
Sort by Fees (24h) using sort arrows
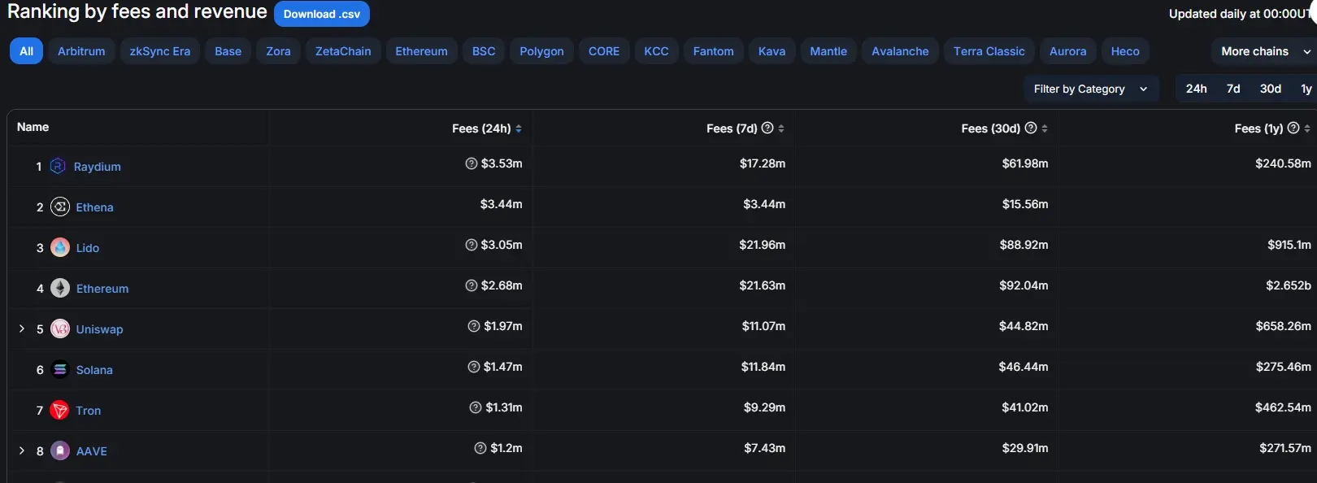tap(519, 128)
